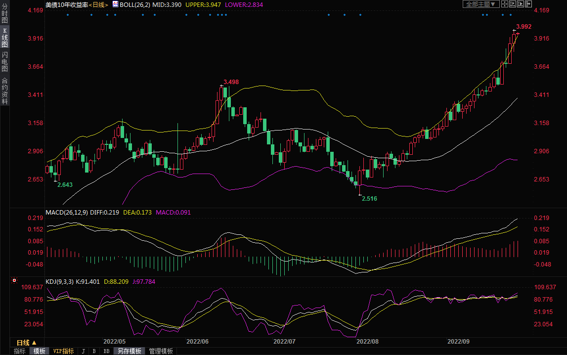Click the VIP指标 tab
Viewport: 567px width, 355px height.
[x=63, y=351]
